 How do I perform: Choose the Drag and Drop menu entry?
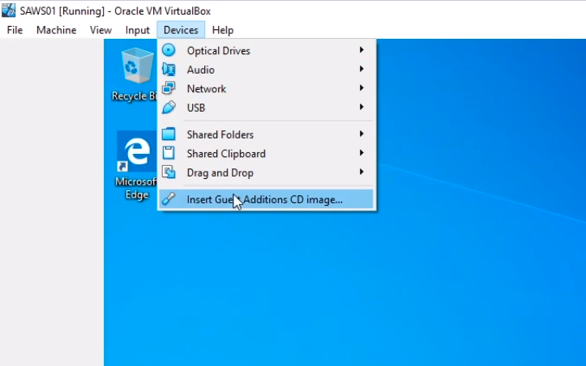tap(266, 172)
